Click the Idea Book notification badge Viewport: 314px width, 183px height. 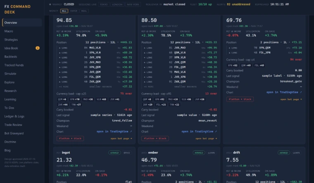coord(38,48)
